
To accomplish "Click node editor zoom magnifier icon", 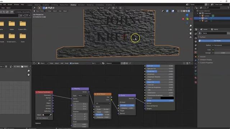I will pyautogui.click(x=28, y=71).
